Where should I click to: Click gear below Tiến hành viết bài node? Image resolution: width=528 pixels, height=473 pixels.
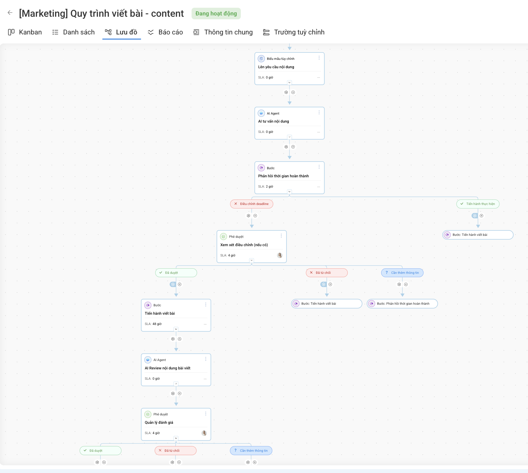pos(173,339)
